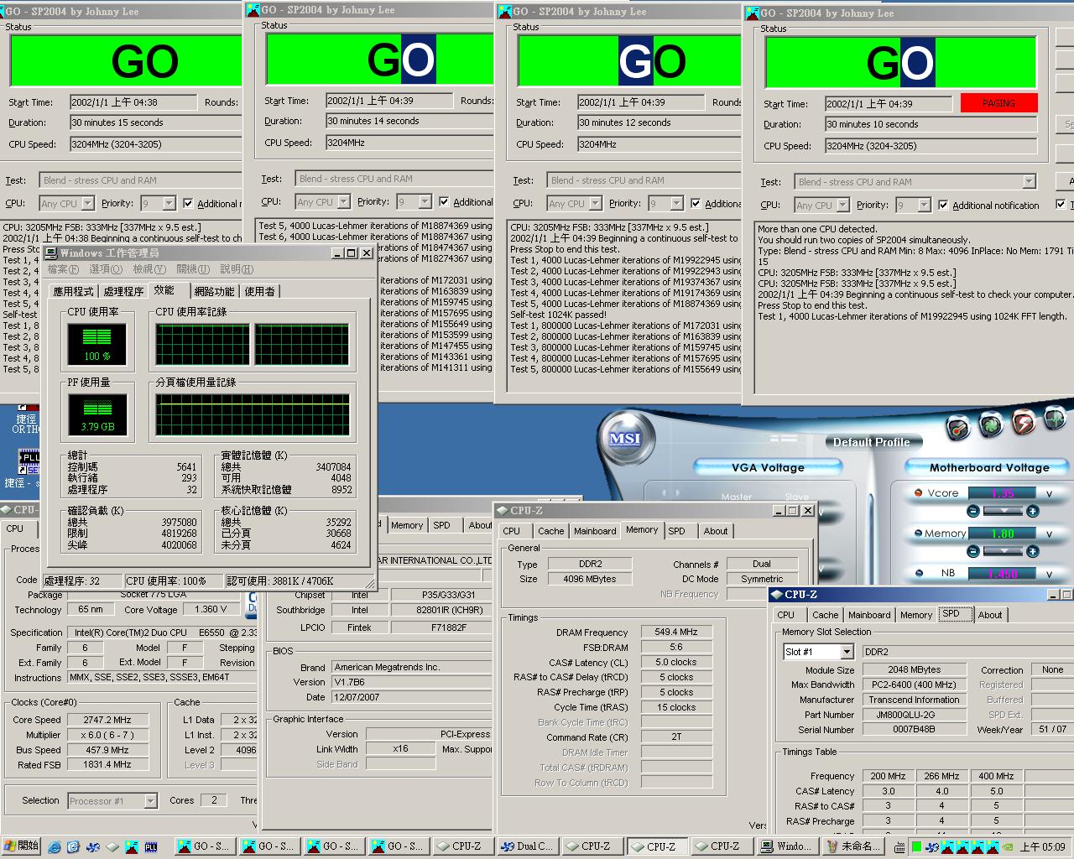Toggle Additional notification in third SP2004 window
The height and width of the screenshot is (859, 1074).
click(696, 203)
